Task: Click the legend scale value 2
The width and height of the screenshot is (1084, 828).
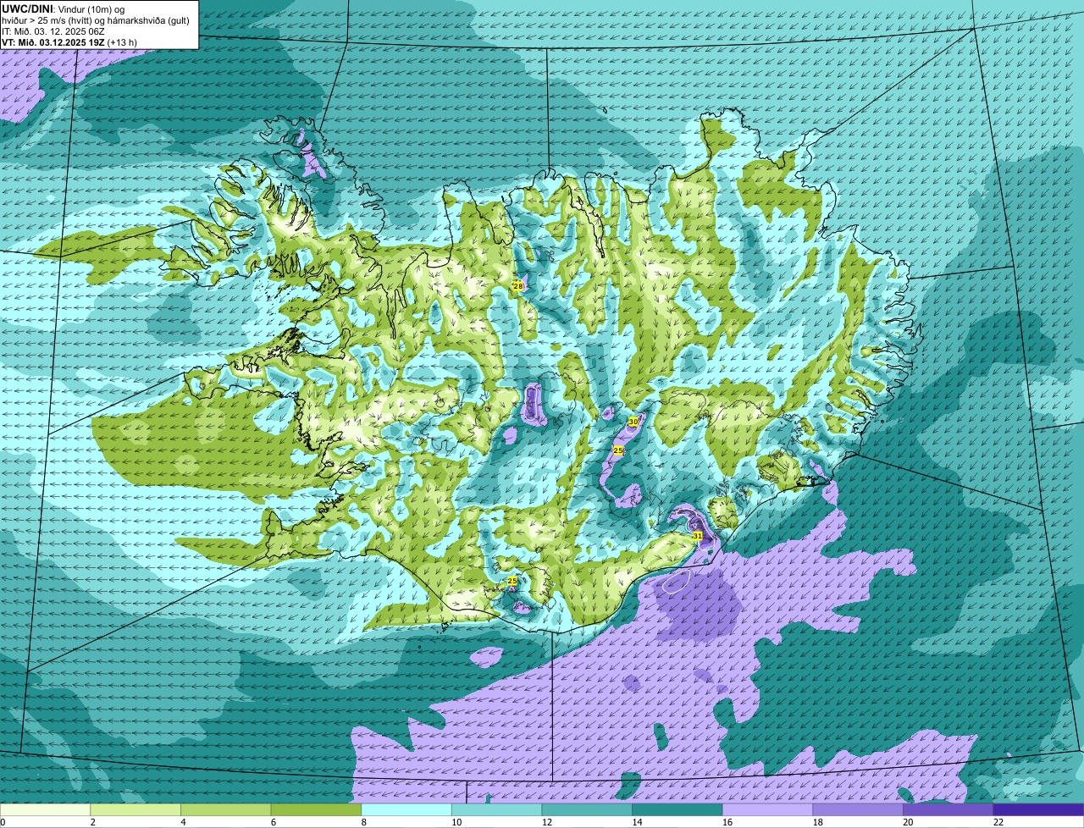Action: (x=92, y=822)
